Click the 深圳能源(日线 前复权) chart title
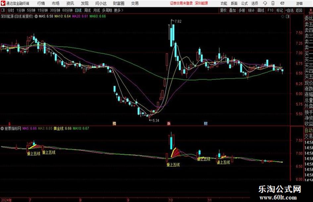Screen dimensions: 313x202 [x=17, y=16]
